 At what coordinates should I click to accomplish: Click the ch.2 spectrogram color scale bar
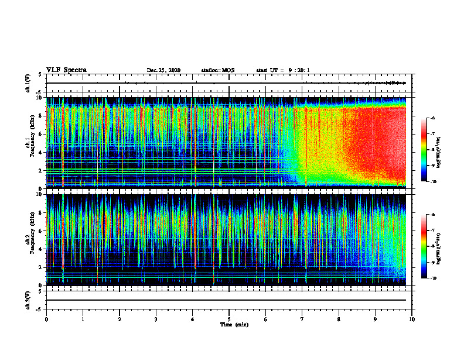[424, 246]
